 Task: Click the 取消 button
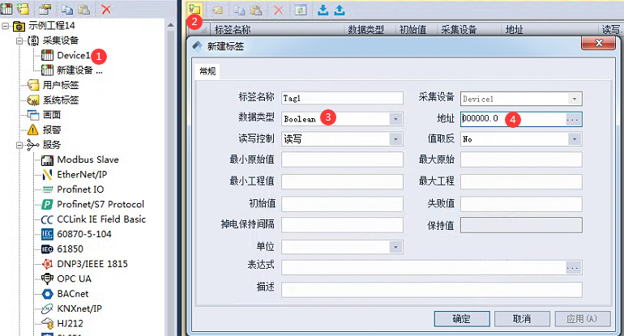pyautogui.click(x=522, y=319)
